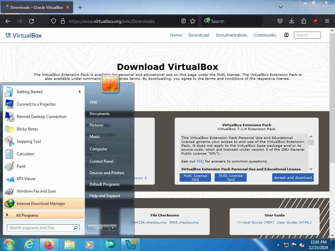Open the MD5 checksums link
Viewport: 335px width, 251px height.
(x=184, y=222)
